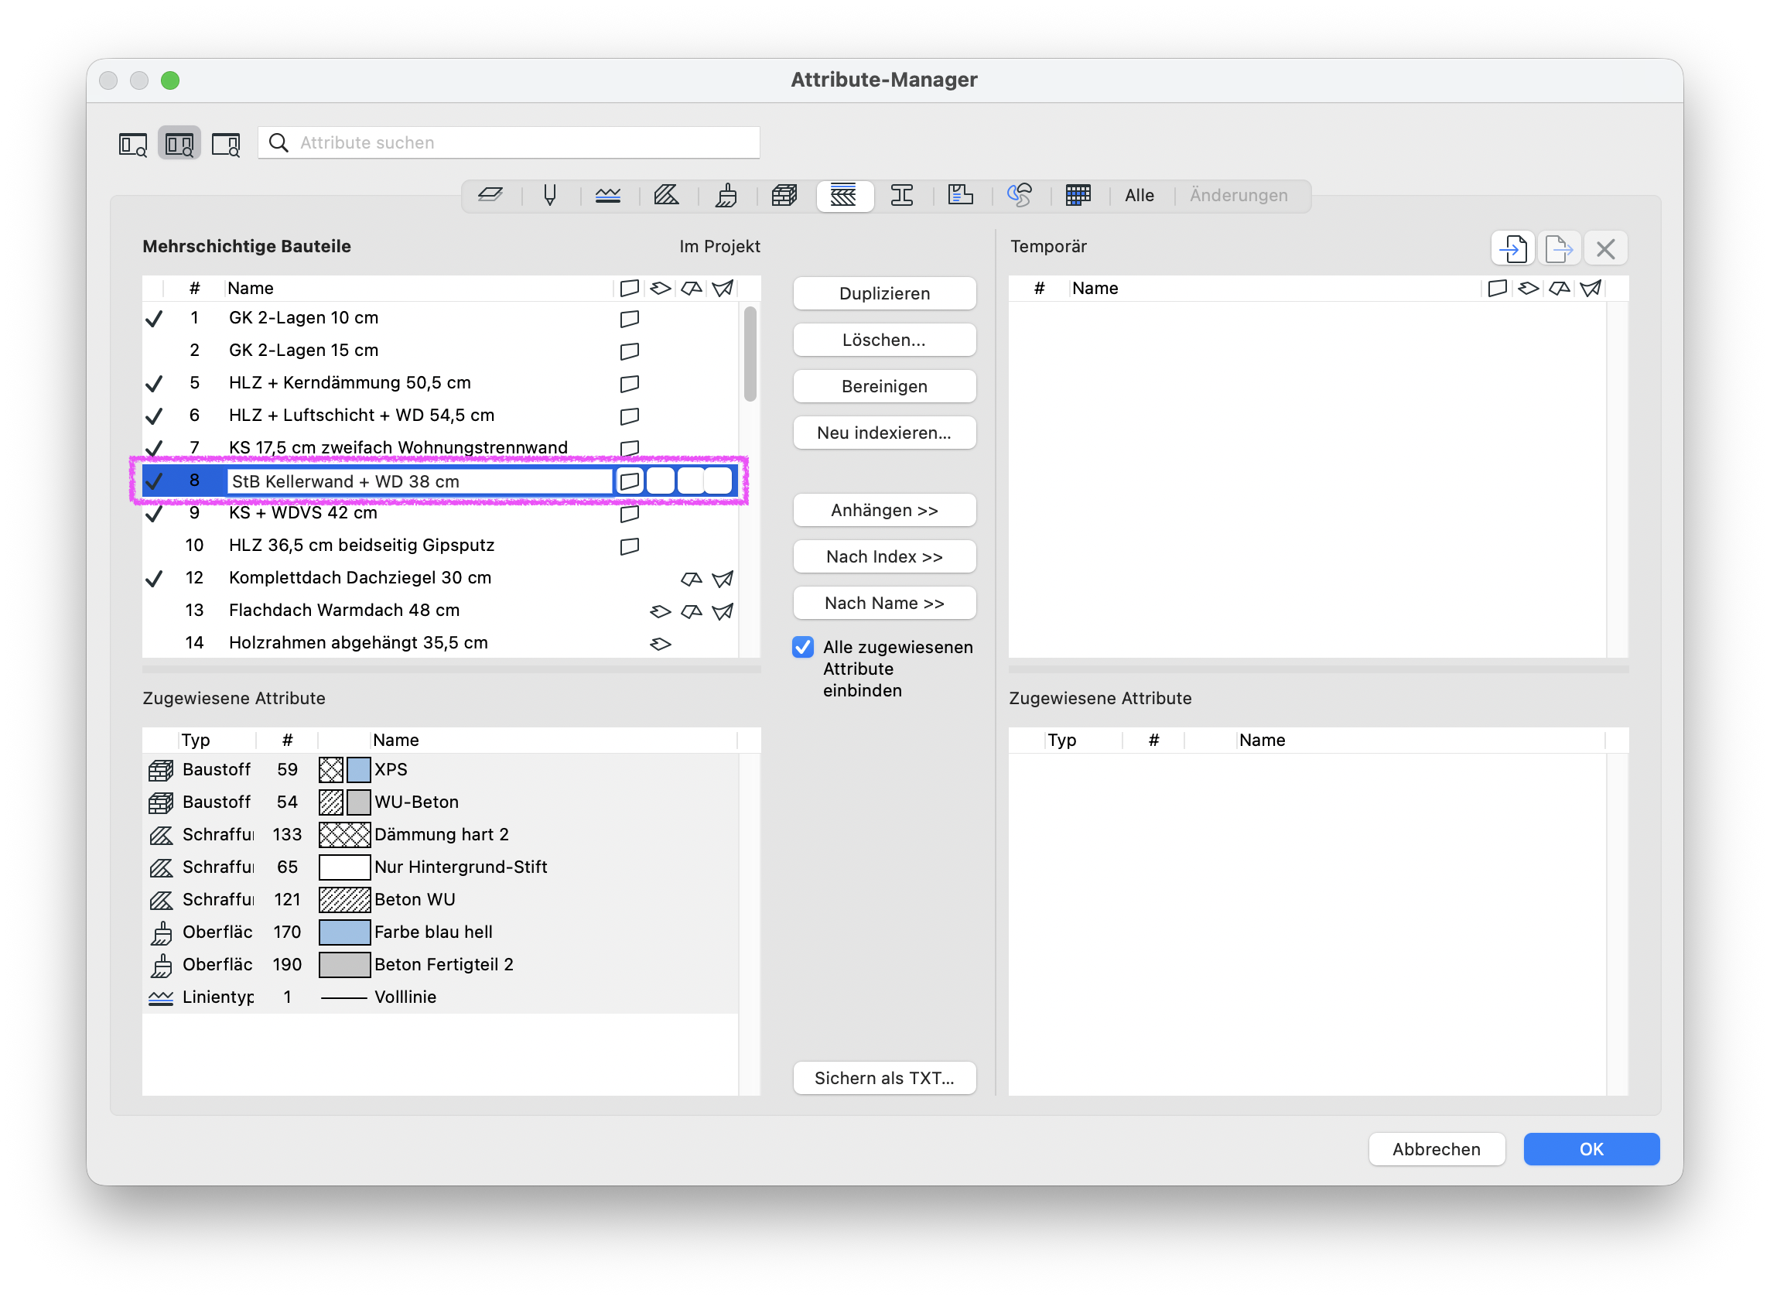
Task: Toggle shell usage icon for Flachdach Warmdach
Action: pyautogui.click(x=723, y=611)
